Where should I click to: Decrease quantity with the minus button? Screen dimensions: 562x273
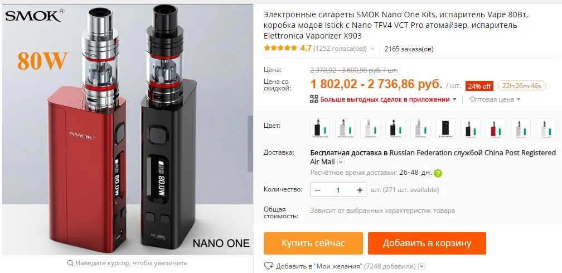click(x=317, y=190)
